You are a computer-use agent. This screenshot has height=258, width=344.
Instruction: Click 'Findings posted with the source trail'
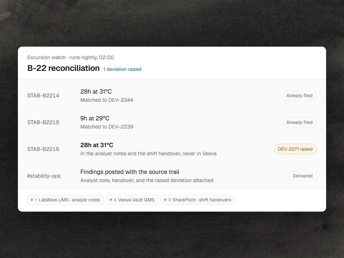tap(130, 172)
